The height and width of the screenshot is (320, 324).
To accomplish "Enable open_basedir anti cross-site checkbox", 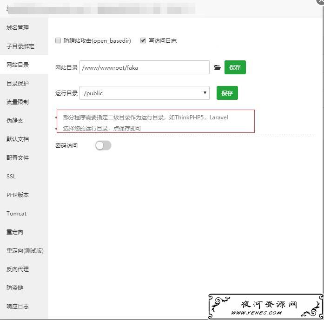I will [x=58, y=40].
